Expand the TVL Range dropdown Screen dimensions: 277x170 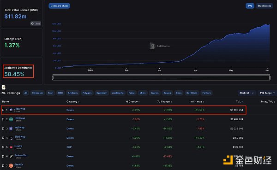click(x=267, y=93)
